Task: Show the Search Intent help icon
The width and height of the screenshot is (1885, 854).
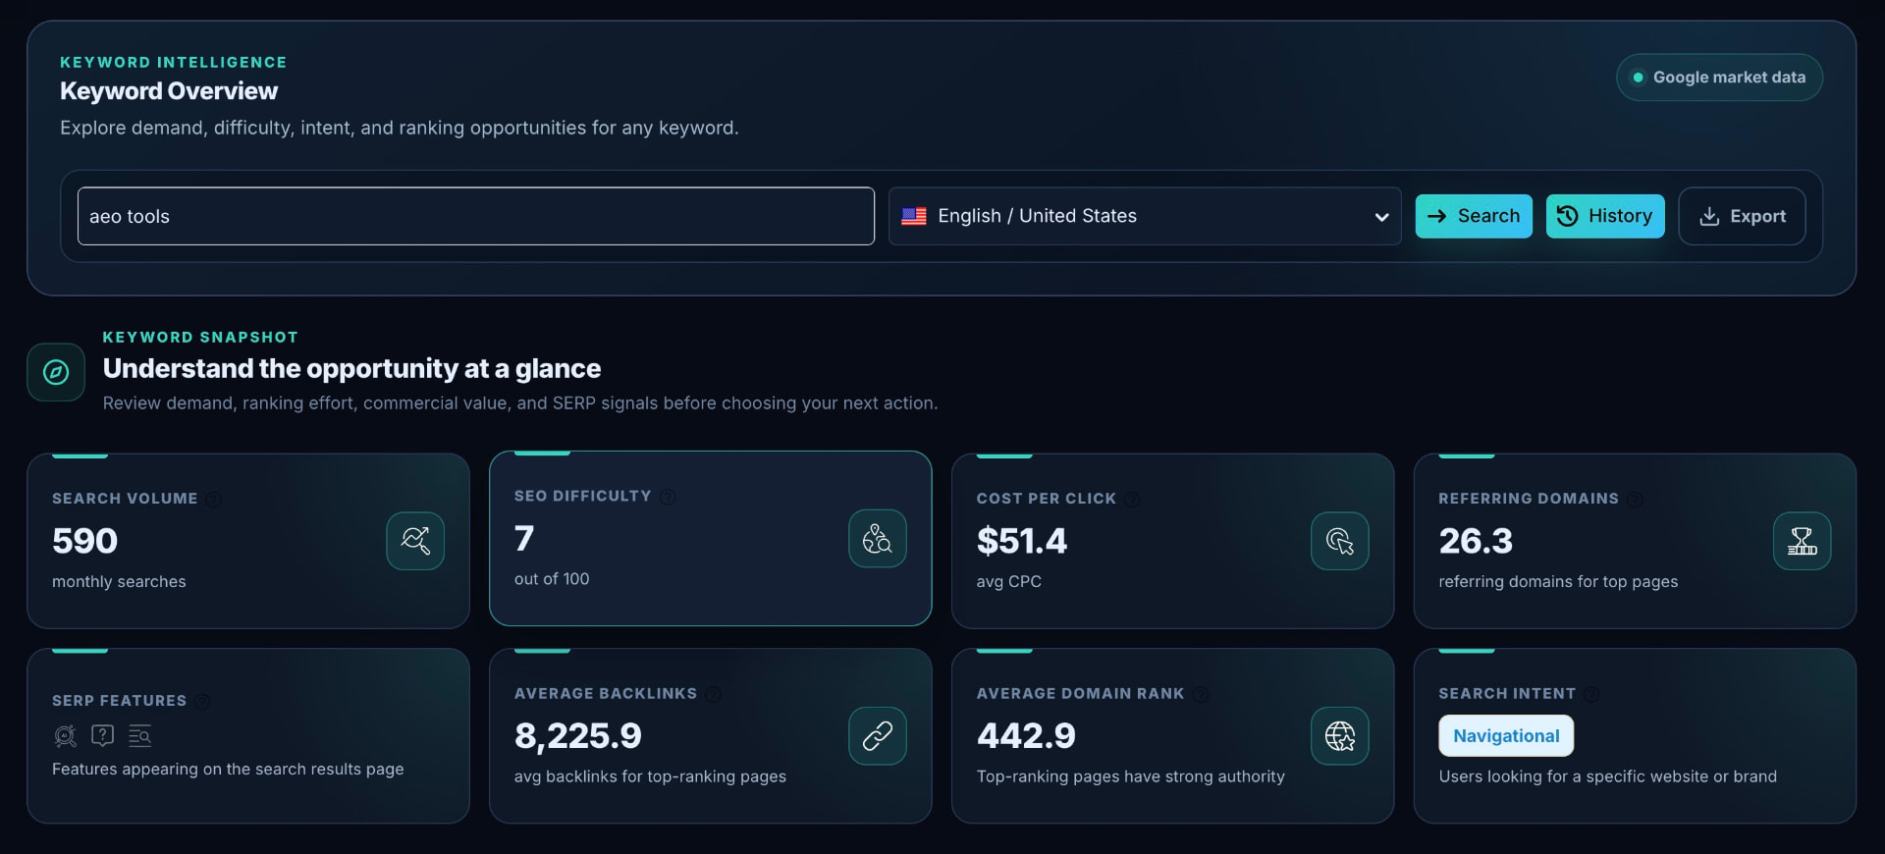Action: coord(1591,695)
